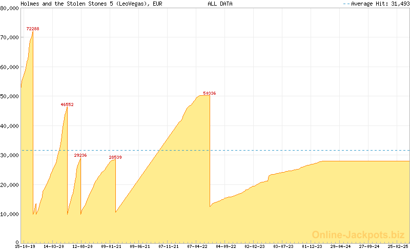
Task: Open the Online-Jackpots.biz watermark
Action: click(358, 235)
